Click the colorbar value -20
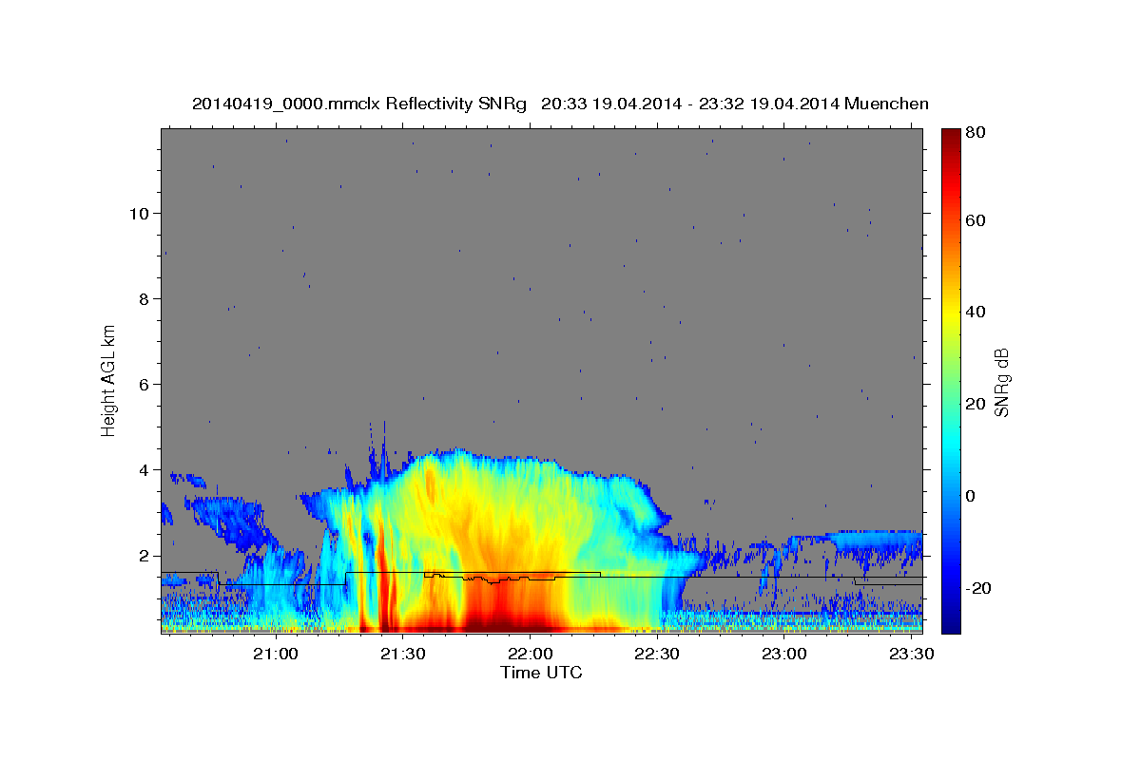The image size is (1141, 760). point(978,588)
